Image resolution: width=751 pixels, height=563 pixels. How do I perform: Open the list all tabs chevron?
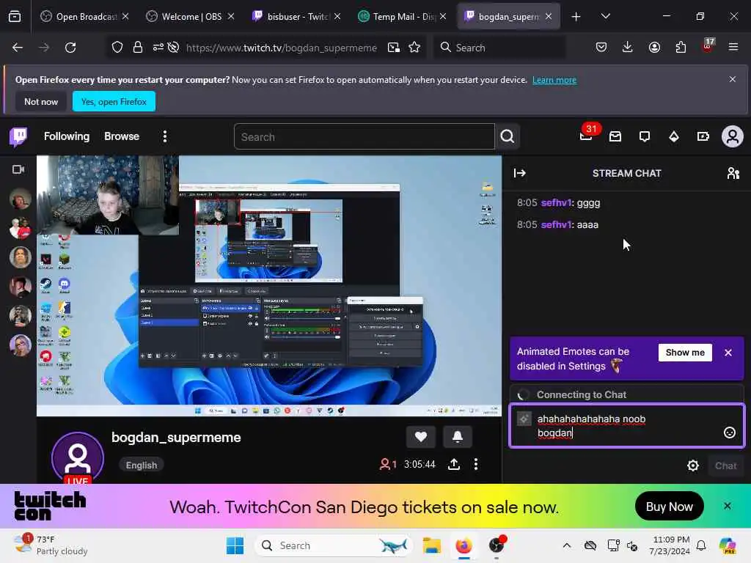click(605, 16)
